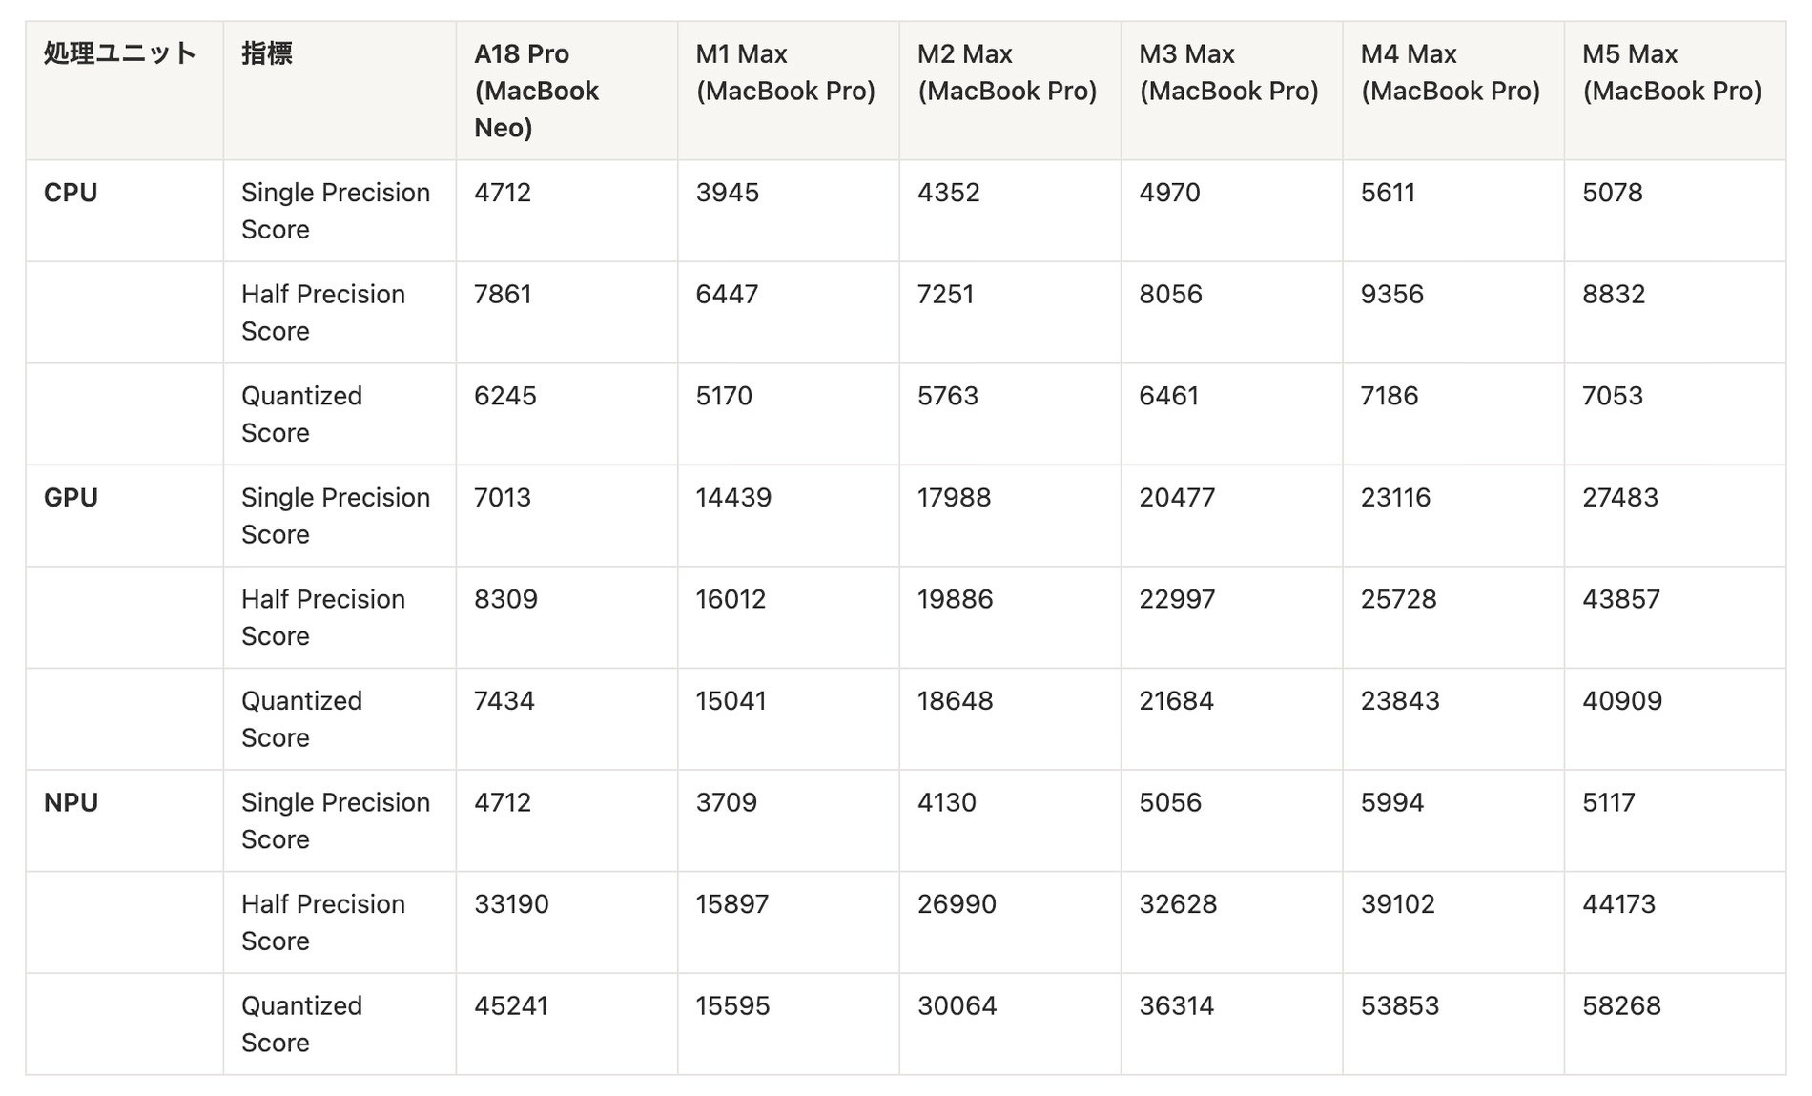Select the M1 Max (MacBook Pro) header
Viewport: 1812px width, 1096px height.
click(785, 72)
